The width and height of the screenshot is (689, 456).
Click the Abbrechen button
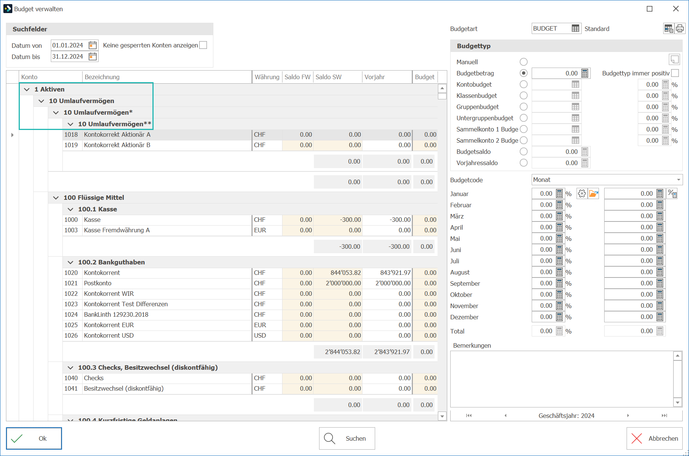click(655, 438)
